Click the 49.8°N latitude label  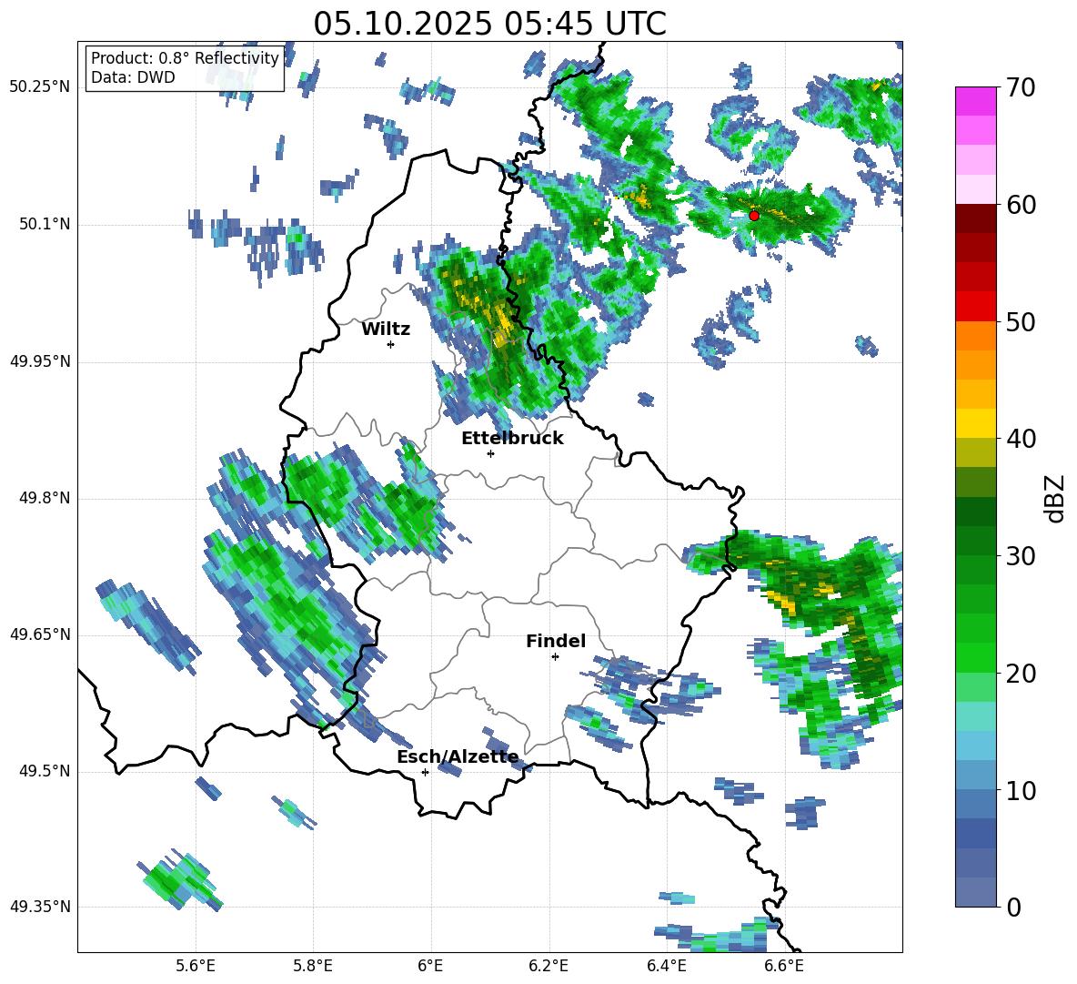45,498
